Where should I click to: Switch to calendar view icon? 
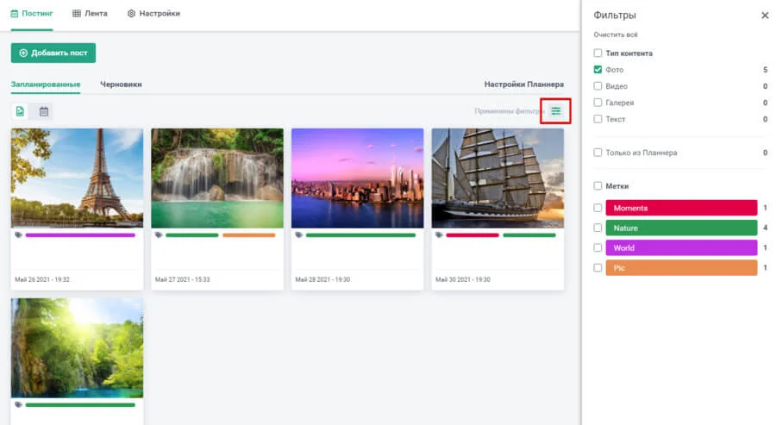[x=43, y=111]
